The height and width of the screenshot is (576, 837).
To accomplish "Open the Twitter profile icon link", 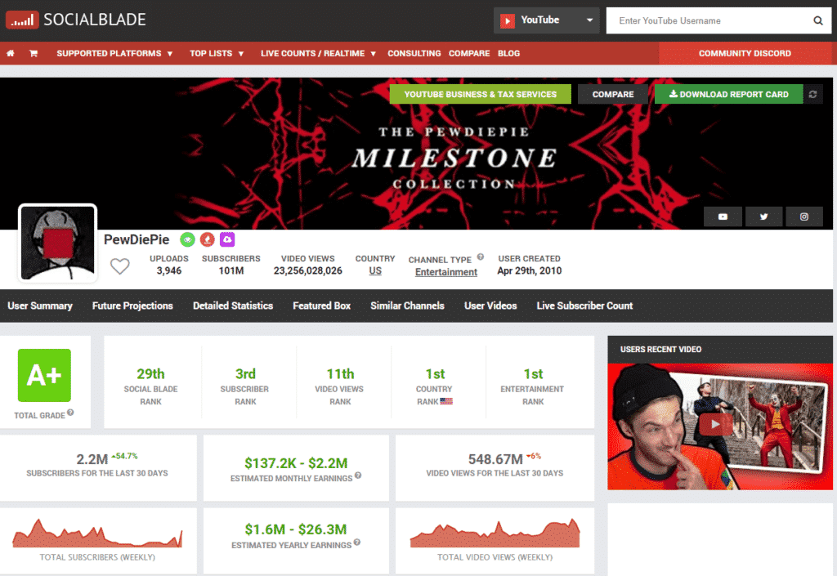I will click(x=763, y=217).
